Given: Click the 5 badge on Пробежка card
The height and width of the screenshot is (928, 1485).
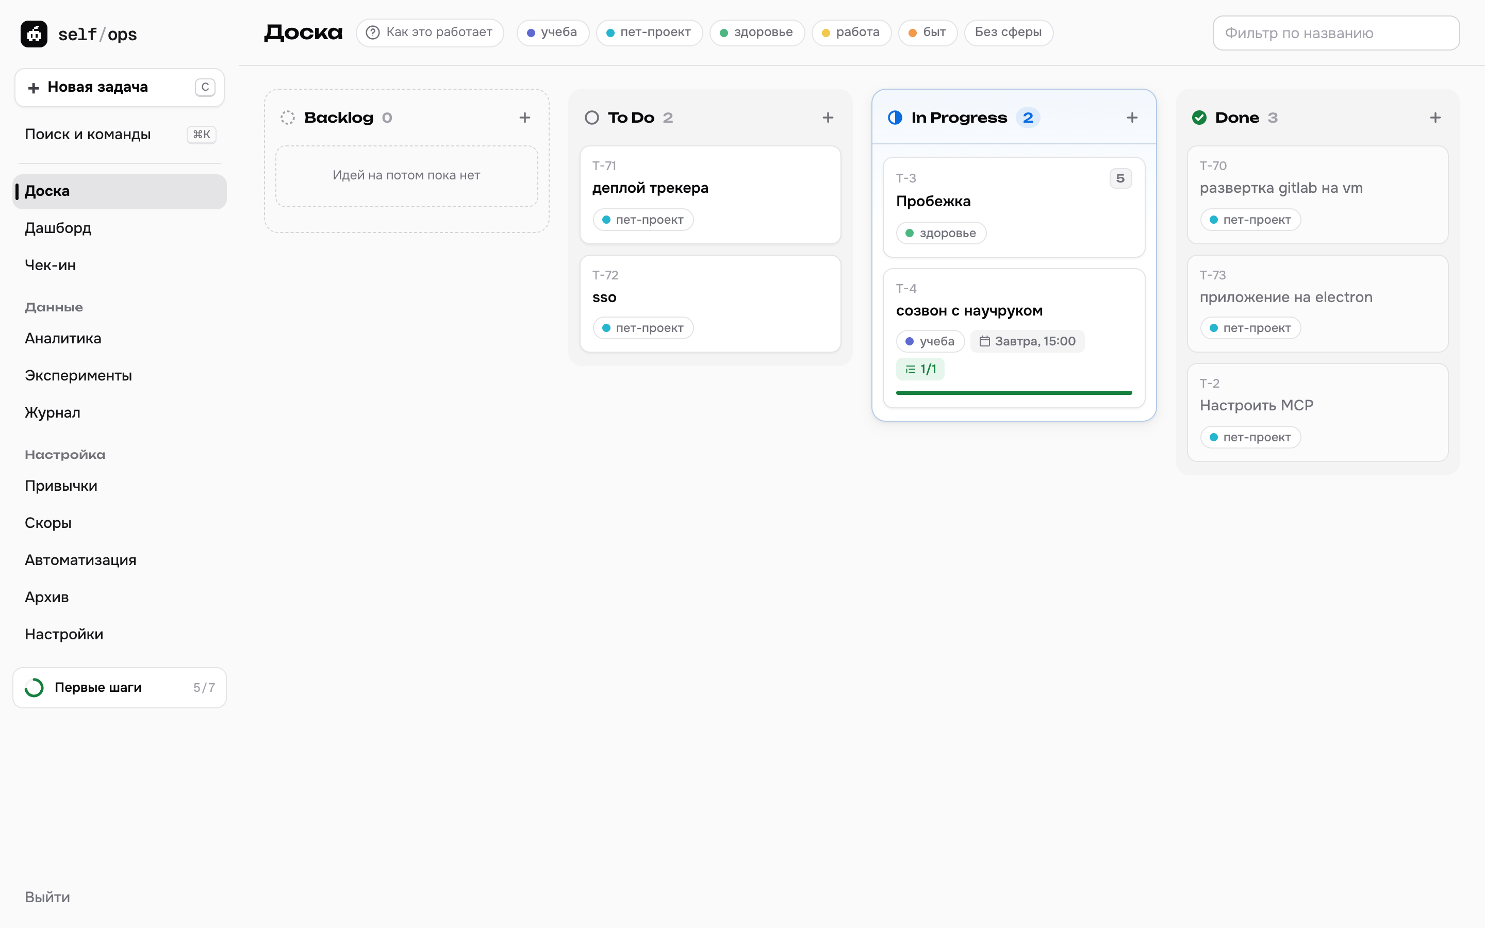Looking at the screenshot, I should [x=1120, y=178].
